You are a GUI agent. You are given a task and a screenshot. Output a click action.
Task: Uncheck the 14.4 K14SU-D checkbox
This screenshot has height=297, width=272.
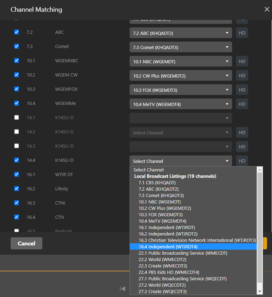(x=17, y=160)
